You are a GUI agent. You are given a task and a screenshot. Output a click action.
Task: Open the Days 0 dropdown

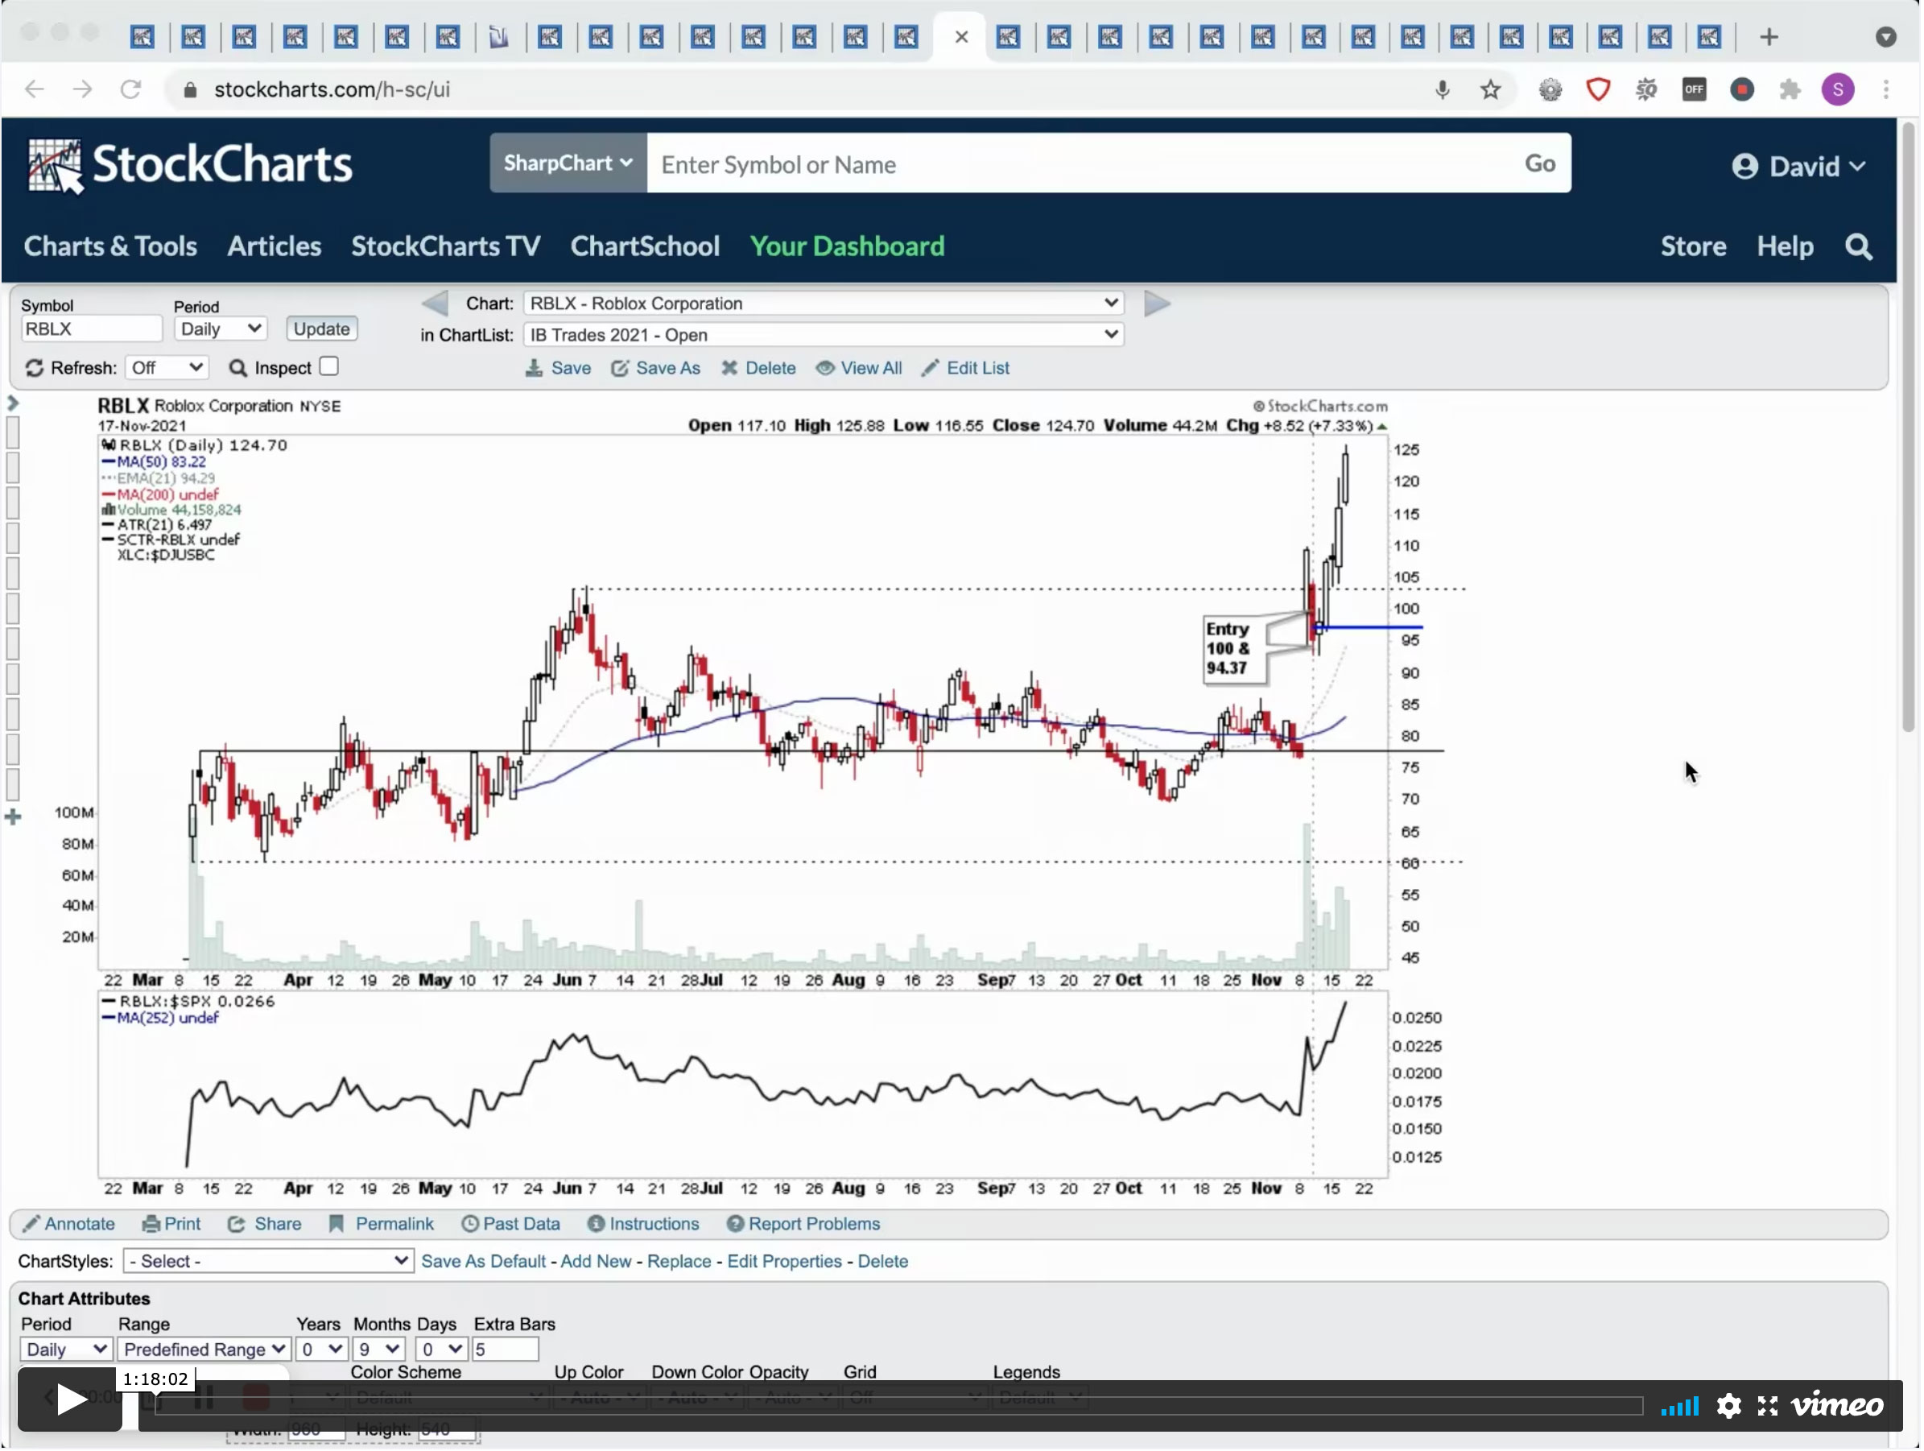[441, 1350]
